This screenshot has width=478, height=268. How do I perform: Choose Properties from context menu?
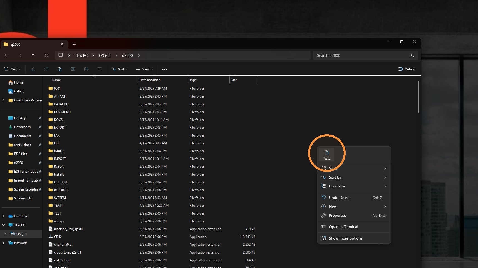click(354, 215)
